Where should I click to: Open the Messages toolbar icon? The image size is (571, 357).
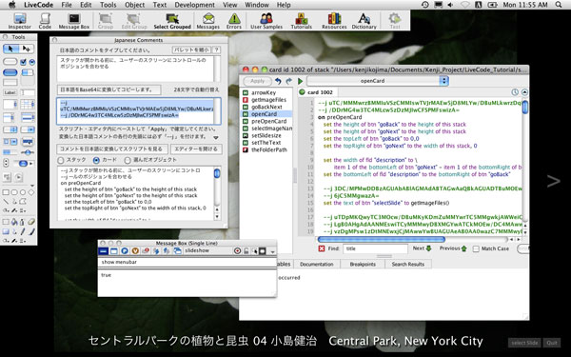207,21
